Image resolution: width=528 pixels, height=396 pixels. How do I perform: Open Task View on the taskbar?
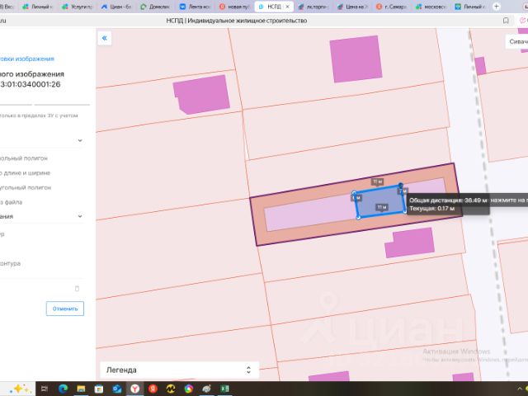click(x=45, y=389)
